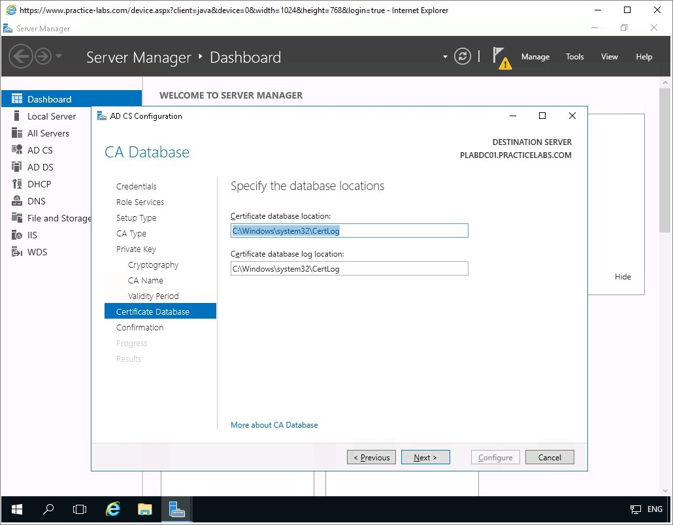Go to the Role Services wizard step
The height and width of the screenshot is (525, 673).
pyautogui.click(x=140, y=202)
